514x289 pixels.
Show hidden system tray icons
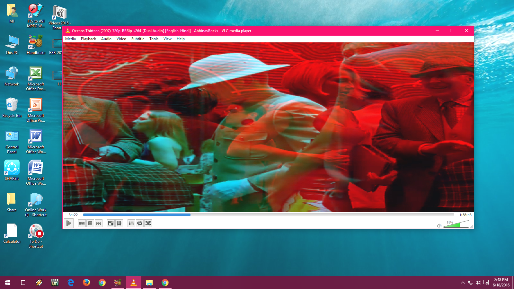[x=463, y=283]
